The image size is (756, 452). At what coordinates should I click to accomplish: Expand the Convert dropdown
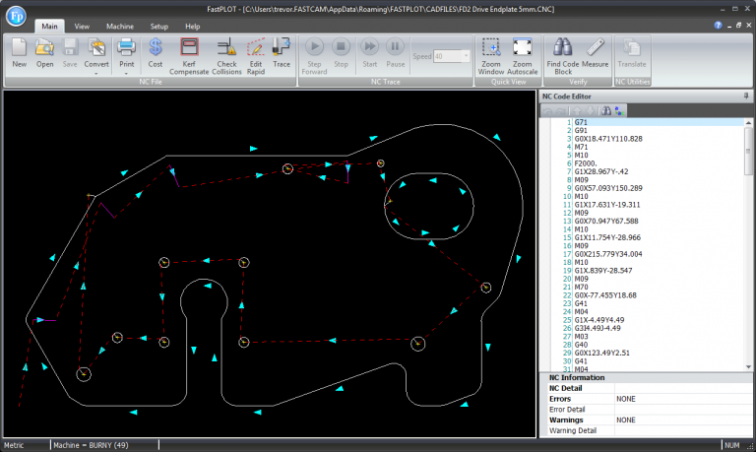pyautogui.click(x=96, y=72)
